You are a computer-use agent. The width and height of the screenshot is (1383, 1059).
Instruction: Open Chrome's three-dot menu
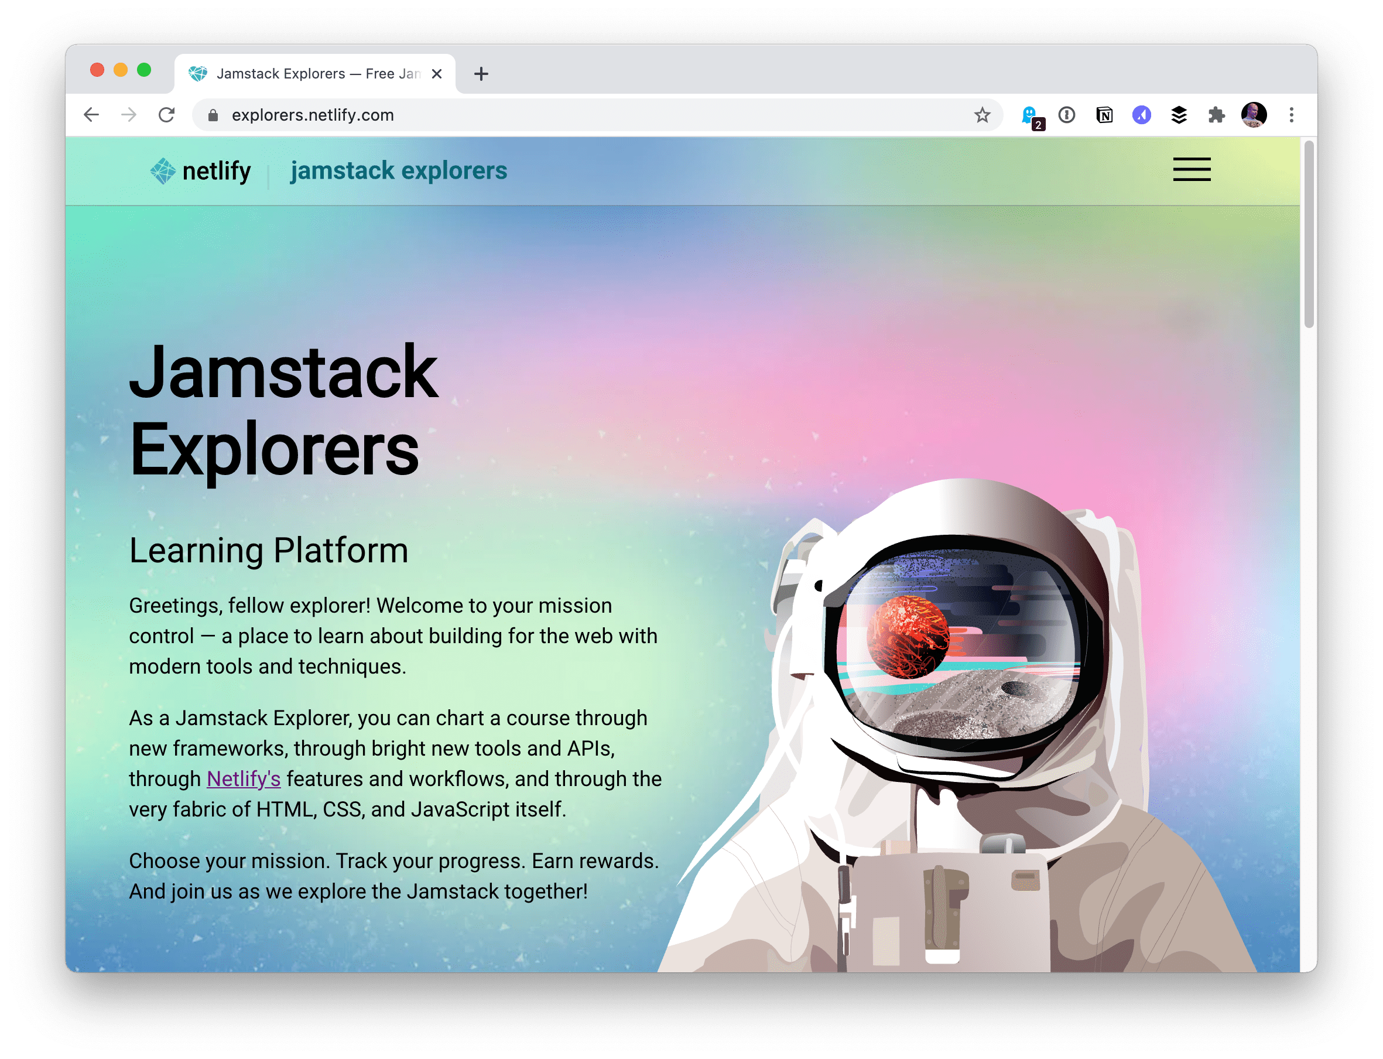pyautogui.click(x=1291, y=115)
